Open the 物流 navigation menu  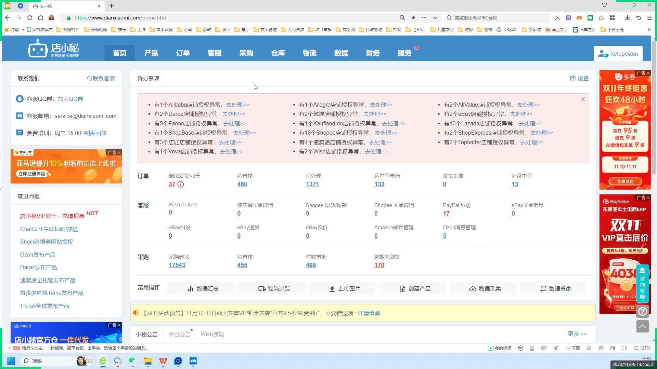point(309,53)
